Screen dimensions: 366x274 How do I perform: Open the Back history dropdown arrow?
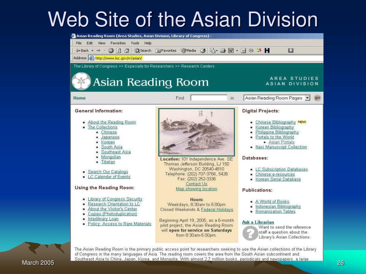click(93, 51)
